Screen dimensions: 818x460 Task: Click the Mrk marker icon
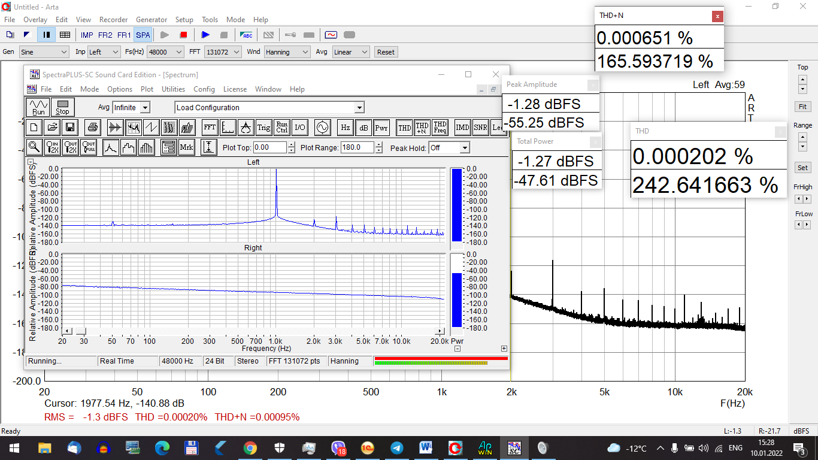[x=186, y=147]
